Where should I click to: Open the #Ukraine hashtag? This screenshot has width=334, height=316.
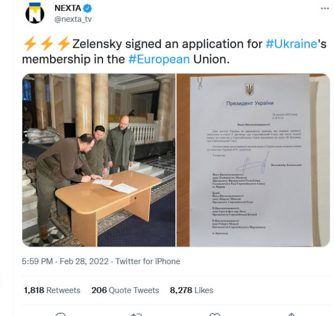click(292, 44)
